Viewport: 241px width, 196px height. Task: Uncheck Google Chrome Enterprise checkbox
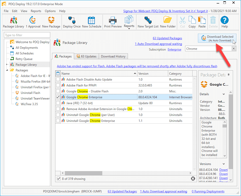[x=58, y=97]
